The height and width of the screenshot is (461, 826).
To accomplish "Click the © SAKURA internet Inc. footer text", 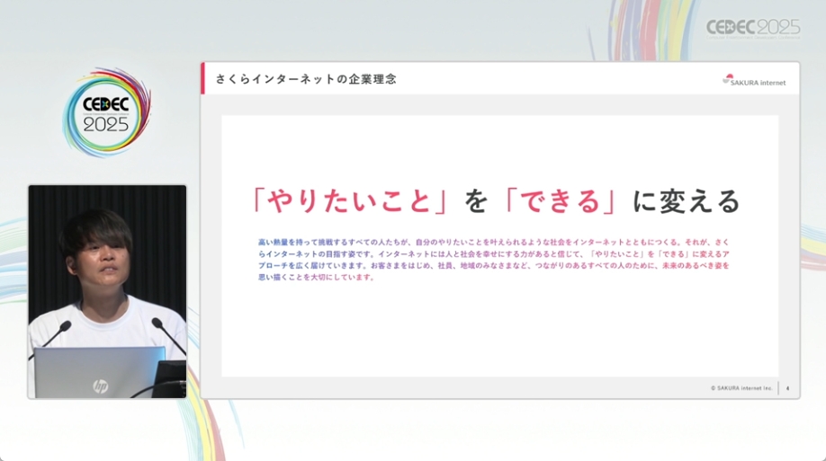I will point(741,388).
